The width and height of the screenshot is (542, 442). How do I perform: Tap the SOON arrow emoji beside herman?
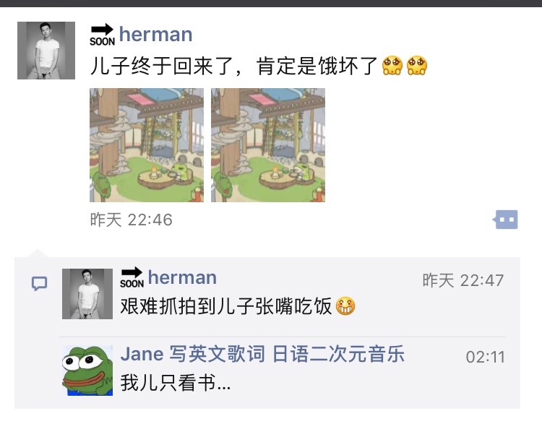click(103, 35)
